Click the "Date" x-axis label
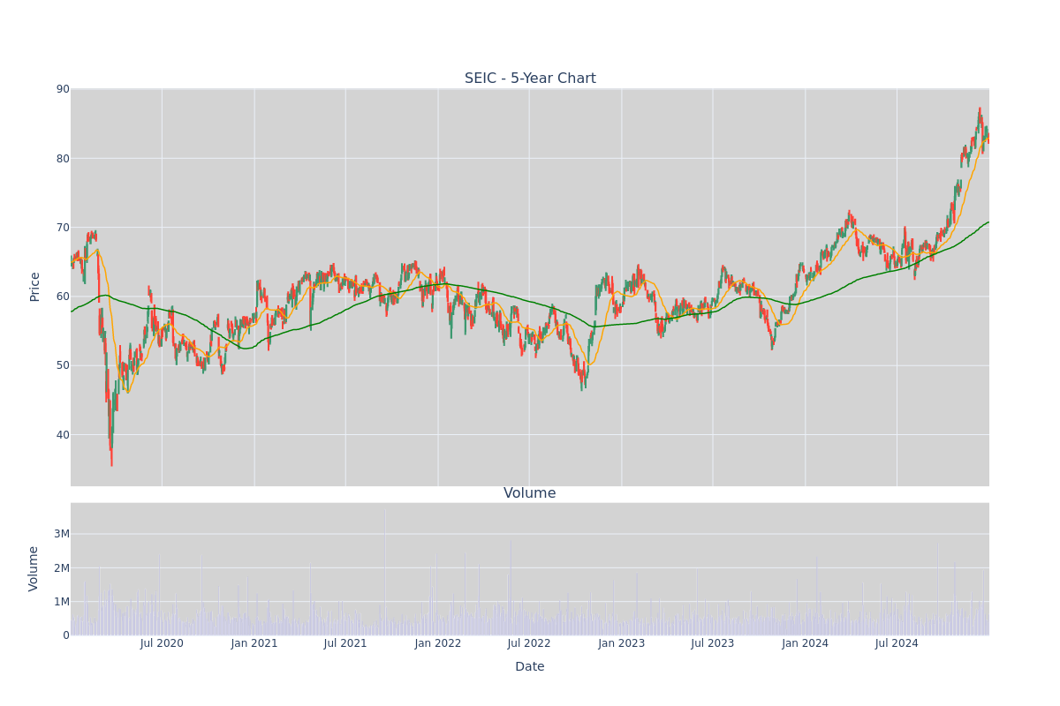1060x706 pixels. pos(530,667)
